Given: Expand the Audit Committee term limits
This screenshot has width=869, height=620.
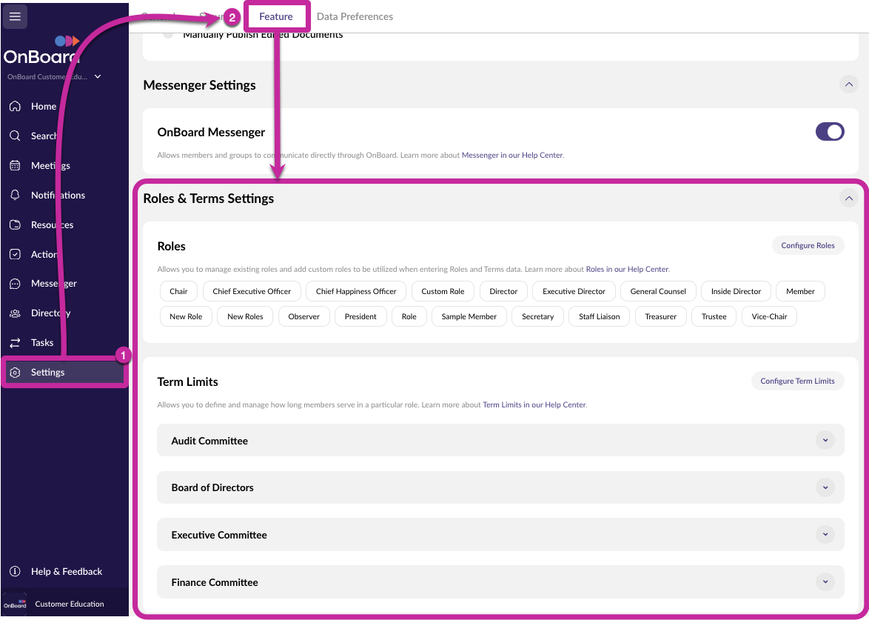Looking at the screenshot, I should pyautogui.click(x=825, y=440).
